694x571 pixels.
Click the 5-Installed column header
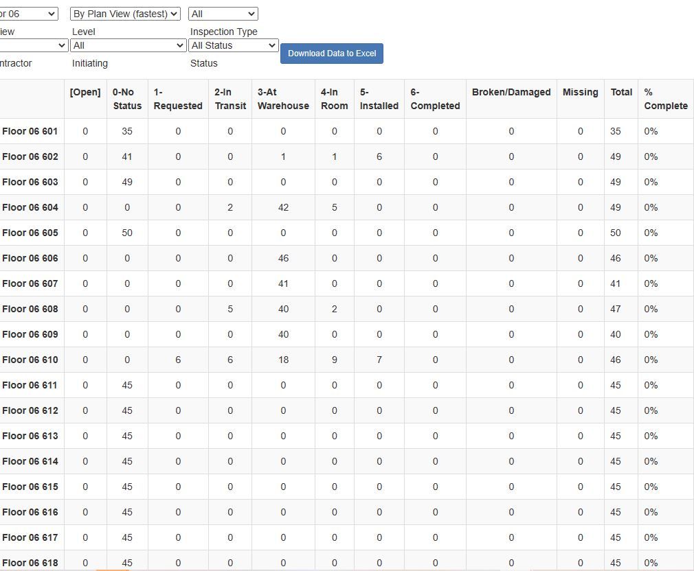click(379, 99)
